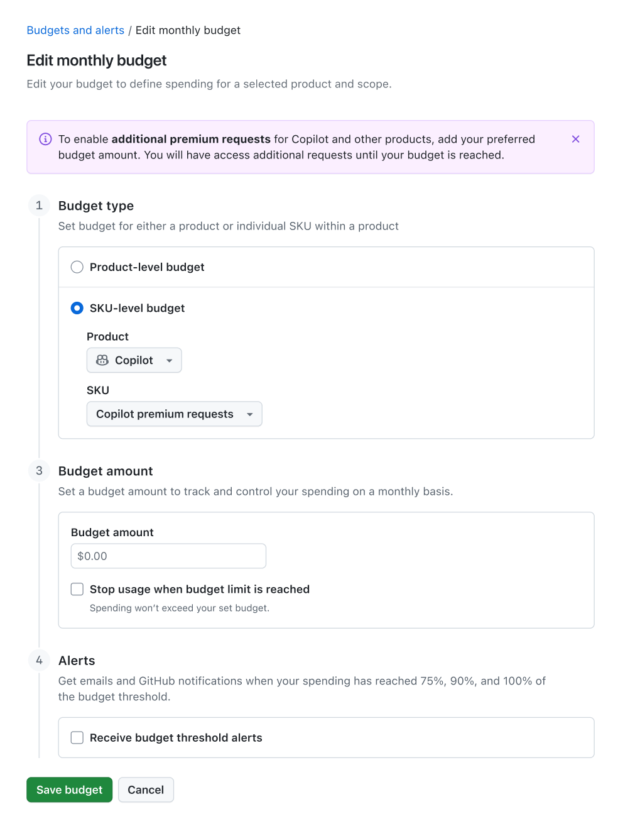Click step 4 number marker beside Alerts

(x=39, y=660)
